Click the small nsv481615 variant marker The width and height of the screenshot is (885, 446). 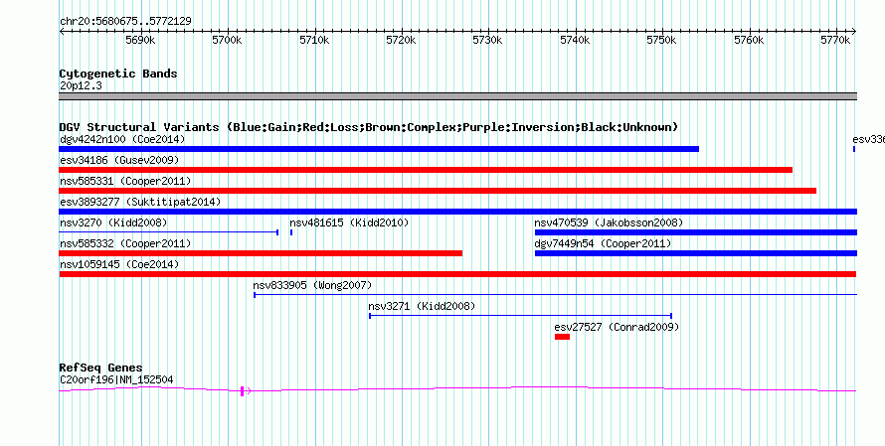291,232
